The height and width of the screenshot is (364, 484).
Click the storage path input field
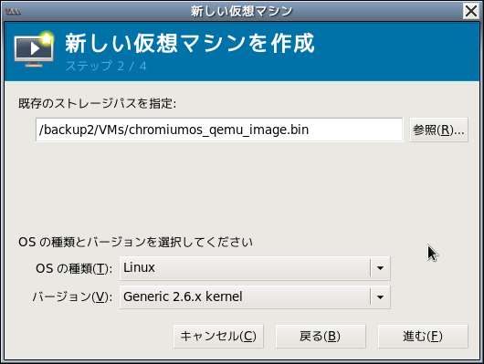(x=219, y=130)
